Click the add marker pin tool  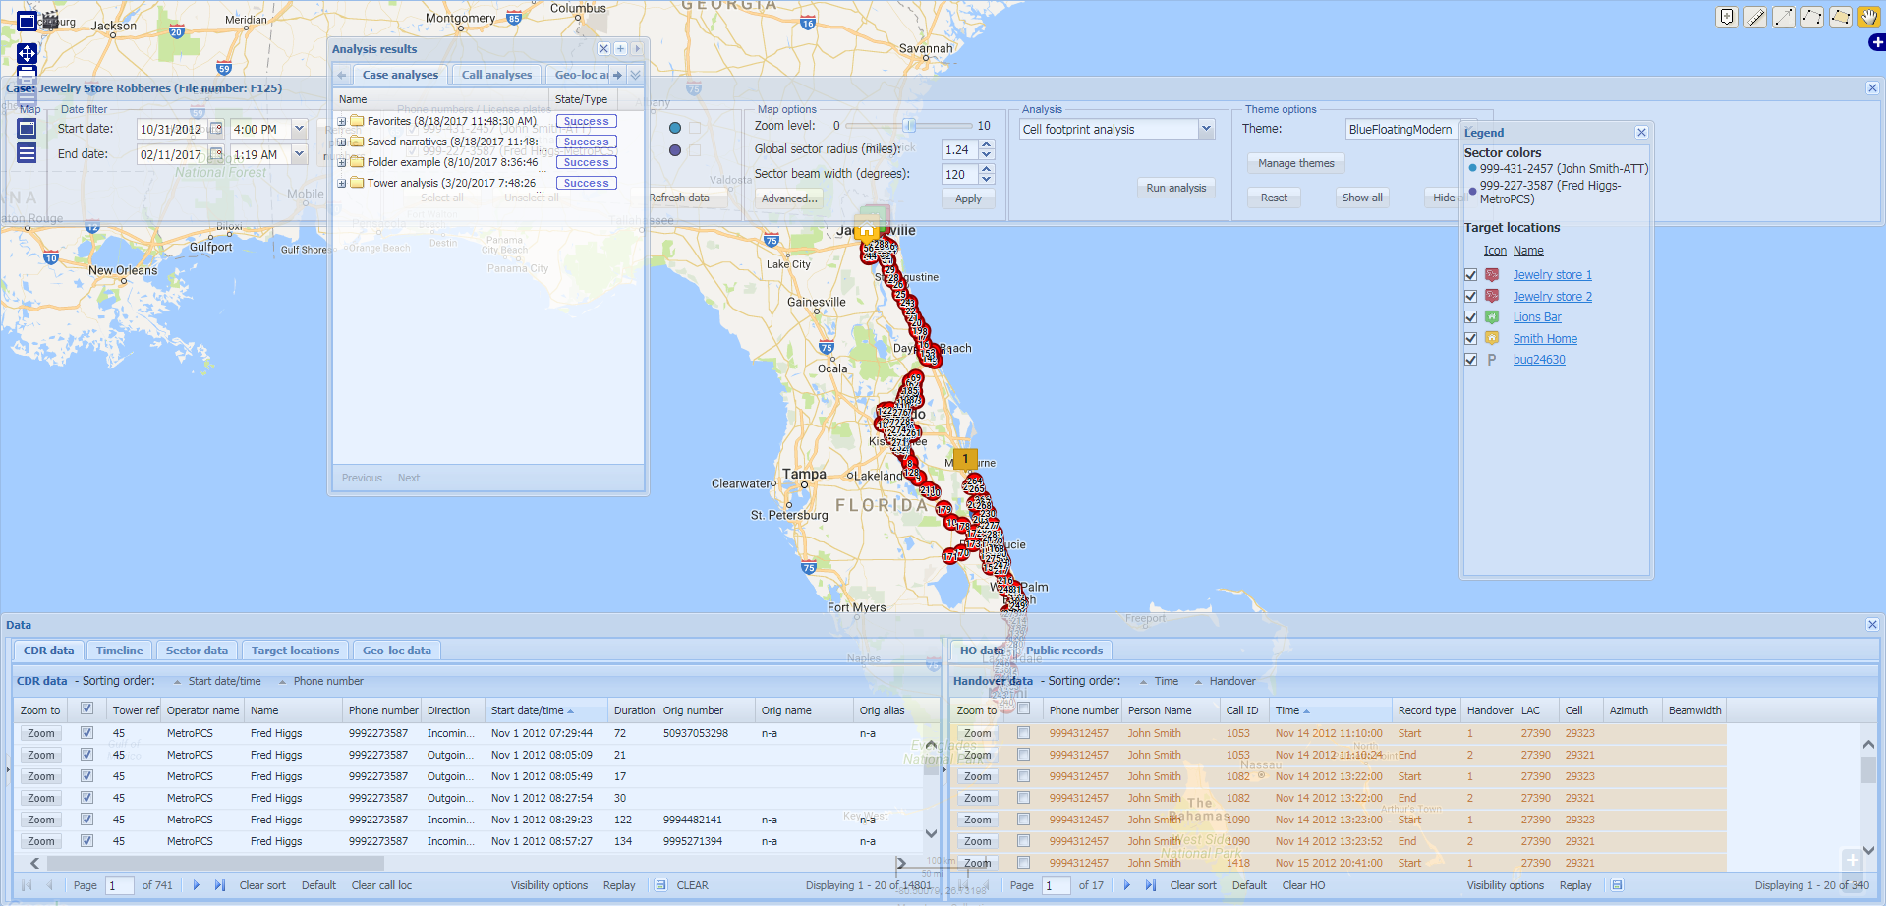tap(1727, 17)
